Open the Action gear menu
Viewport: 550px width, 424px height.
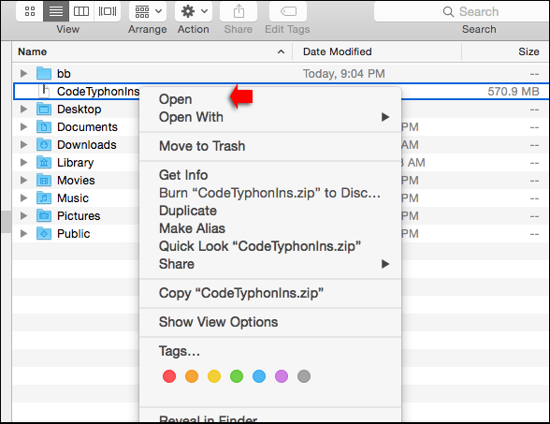tap(194, 11)
